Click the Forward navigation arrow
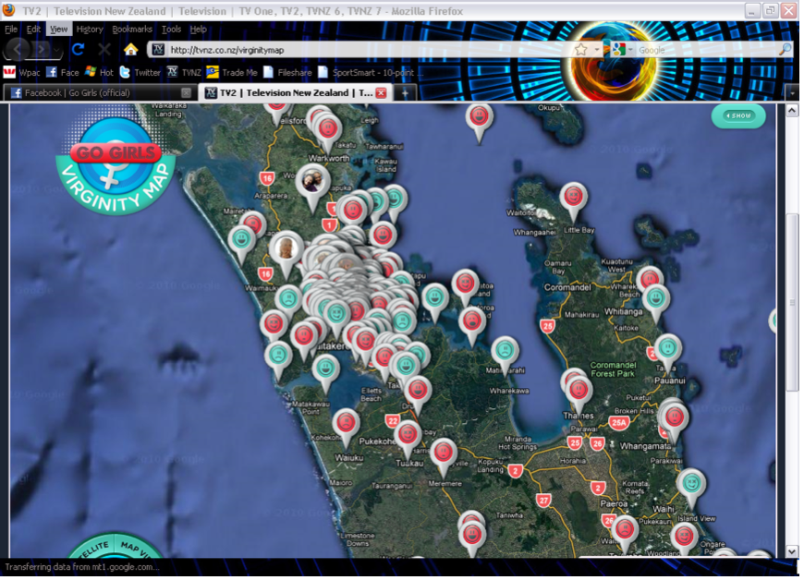This screenshot has width=804, height=580. click(x=41, y=50)
